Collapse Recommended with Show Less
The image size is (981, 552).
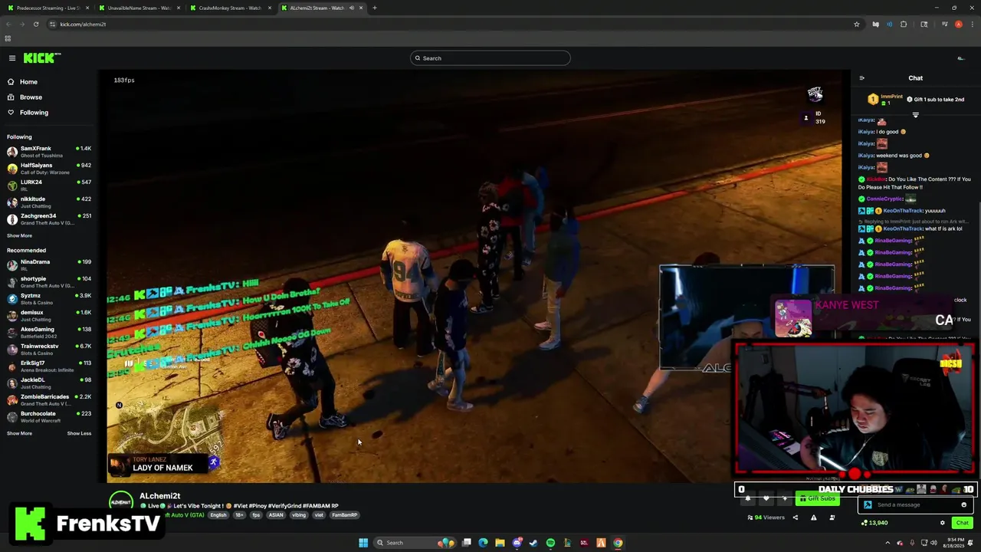pos(79,434)
